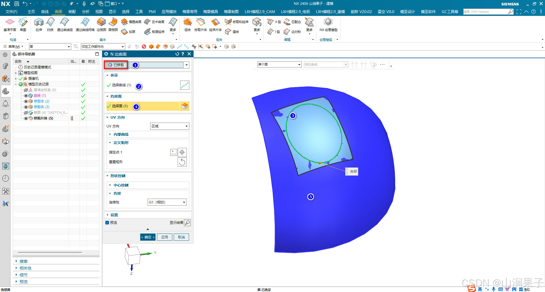Click the navigator horizontal scrollbar

[50, 252]
